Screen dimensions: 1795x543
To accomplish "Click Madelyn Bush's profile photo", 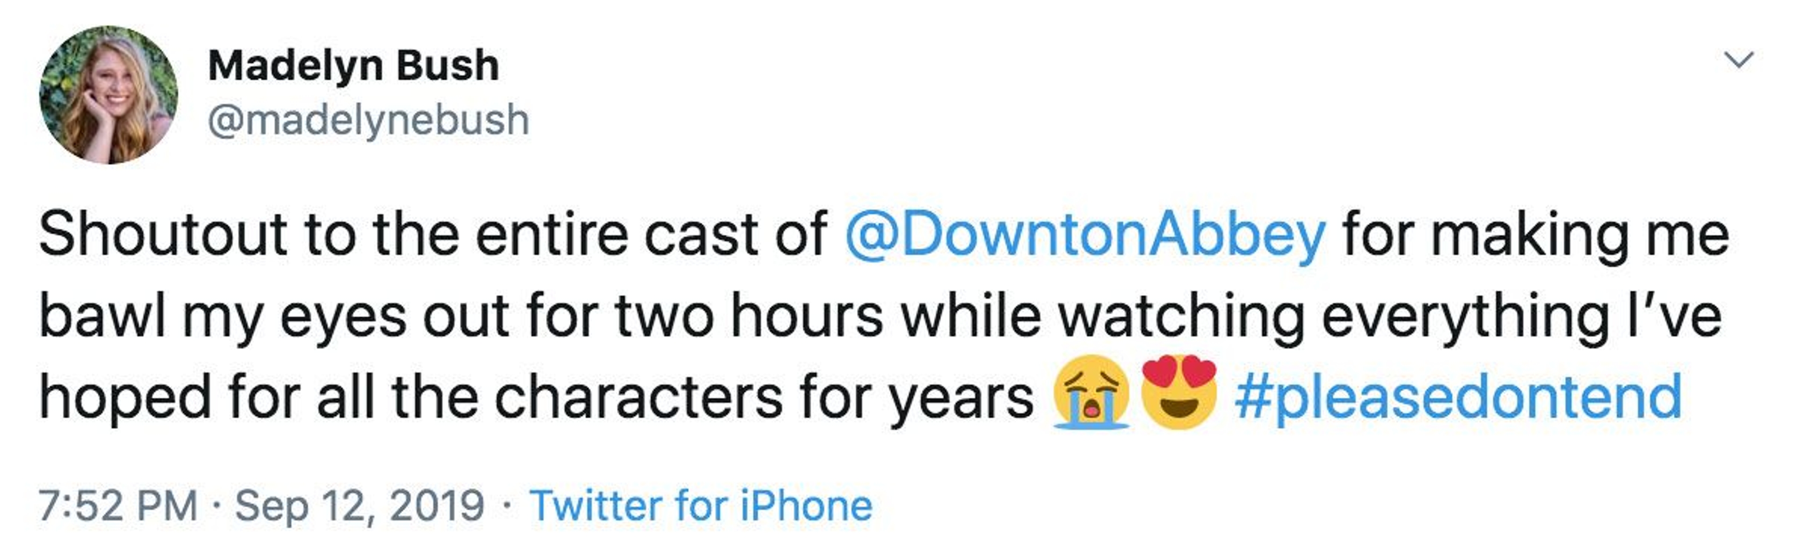I will click(x=109, y=95).
